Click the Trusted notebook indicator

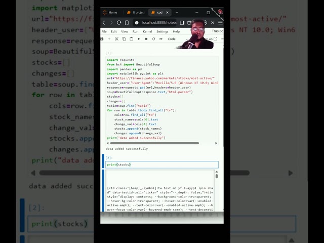217,31
